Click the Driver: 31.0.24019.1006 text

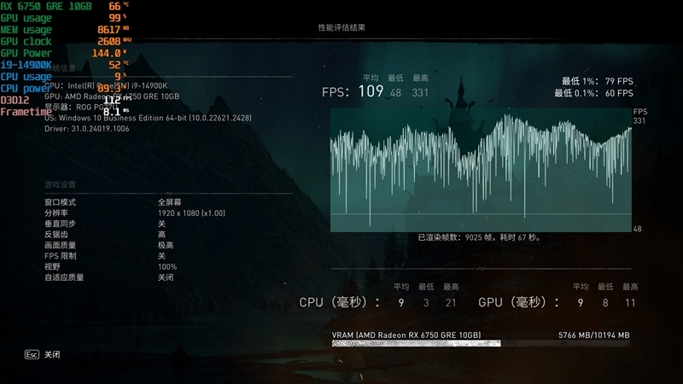[x=87, y=129]
